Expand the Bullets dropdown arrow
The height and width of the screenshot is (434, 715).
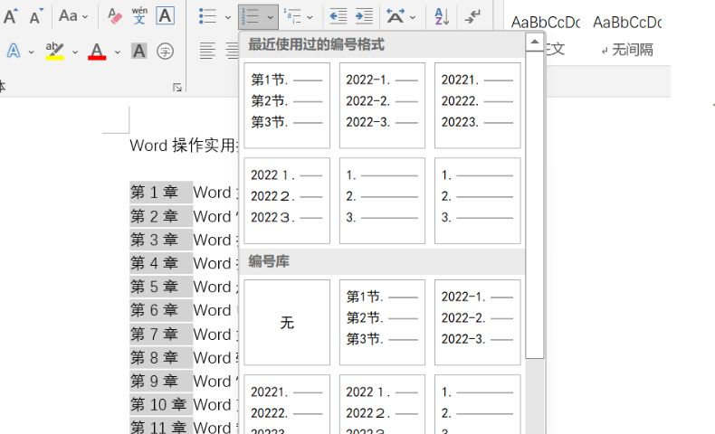(x=228, y=17)
